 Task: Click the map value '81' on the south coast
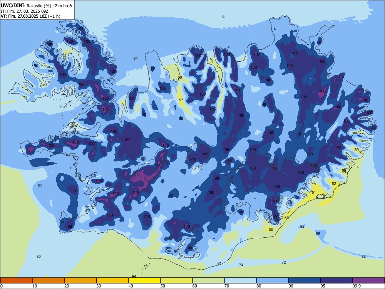pyautogui.click(x=219, y=264)
